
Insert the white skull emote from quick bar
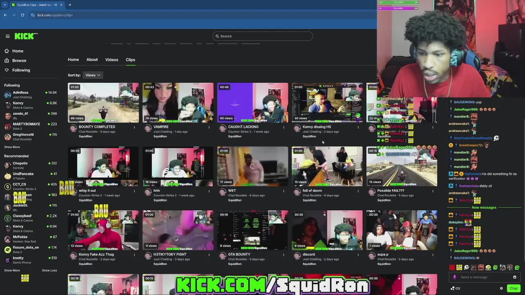466,268
